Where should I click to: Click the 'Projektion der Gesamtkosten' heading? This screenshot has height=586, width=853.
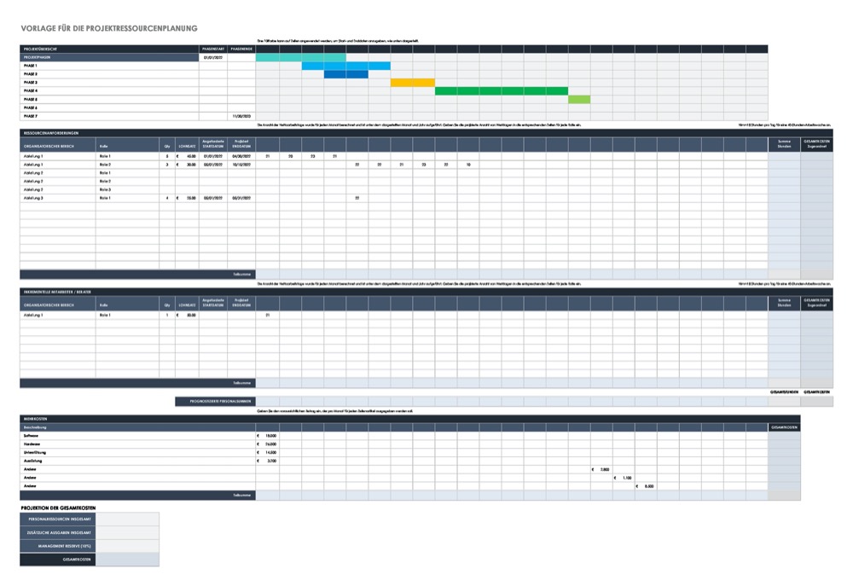[58, 508]
